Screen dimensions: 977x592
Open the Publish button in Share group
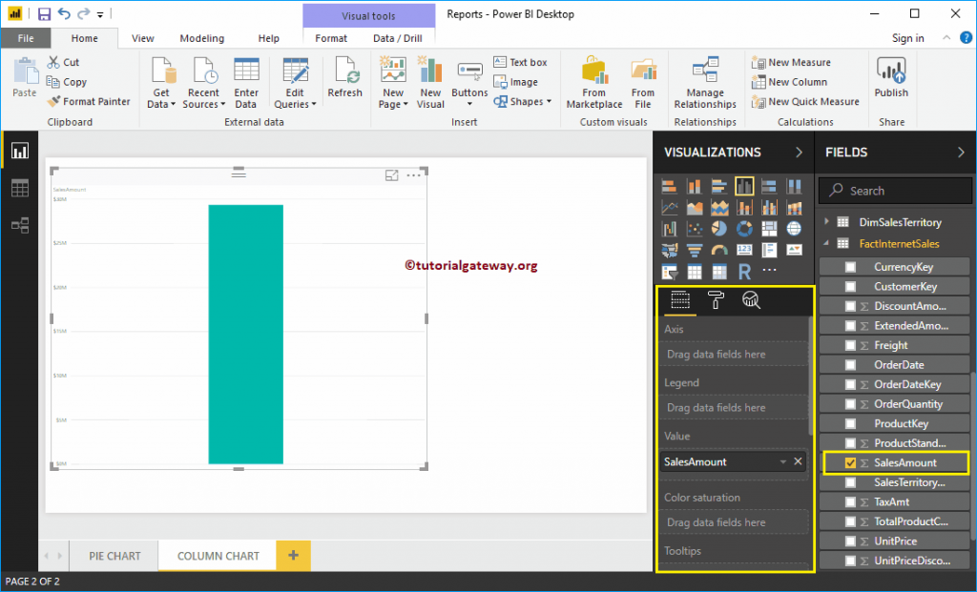891,77
